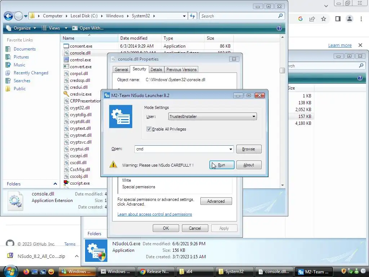Click the address bar refresh icon
The height and width of the screenshot is (277, 369).
pyautogui.click(x=192, y=16)
